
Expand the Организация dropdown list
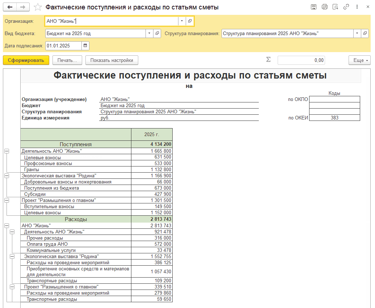coord(182,21)
